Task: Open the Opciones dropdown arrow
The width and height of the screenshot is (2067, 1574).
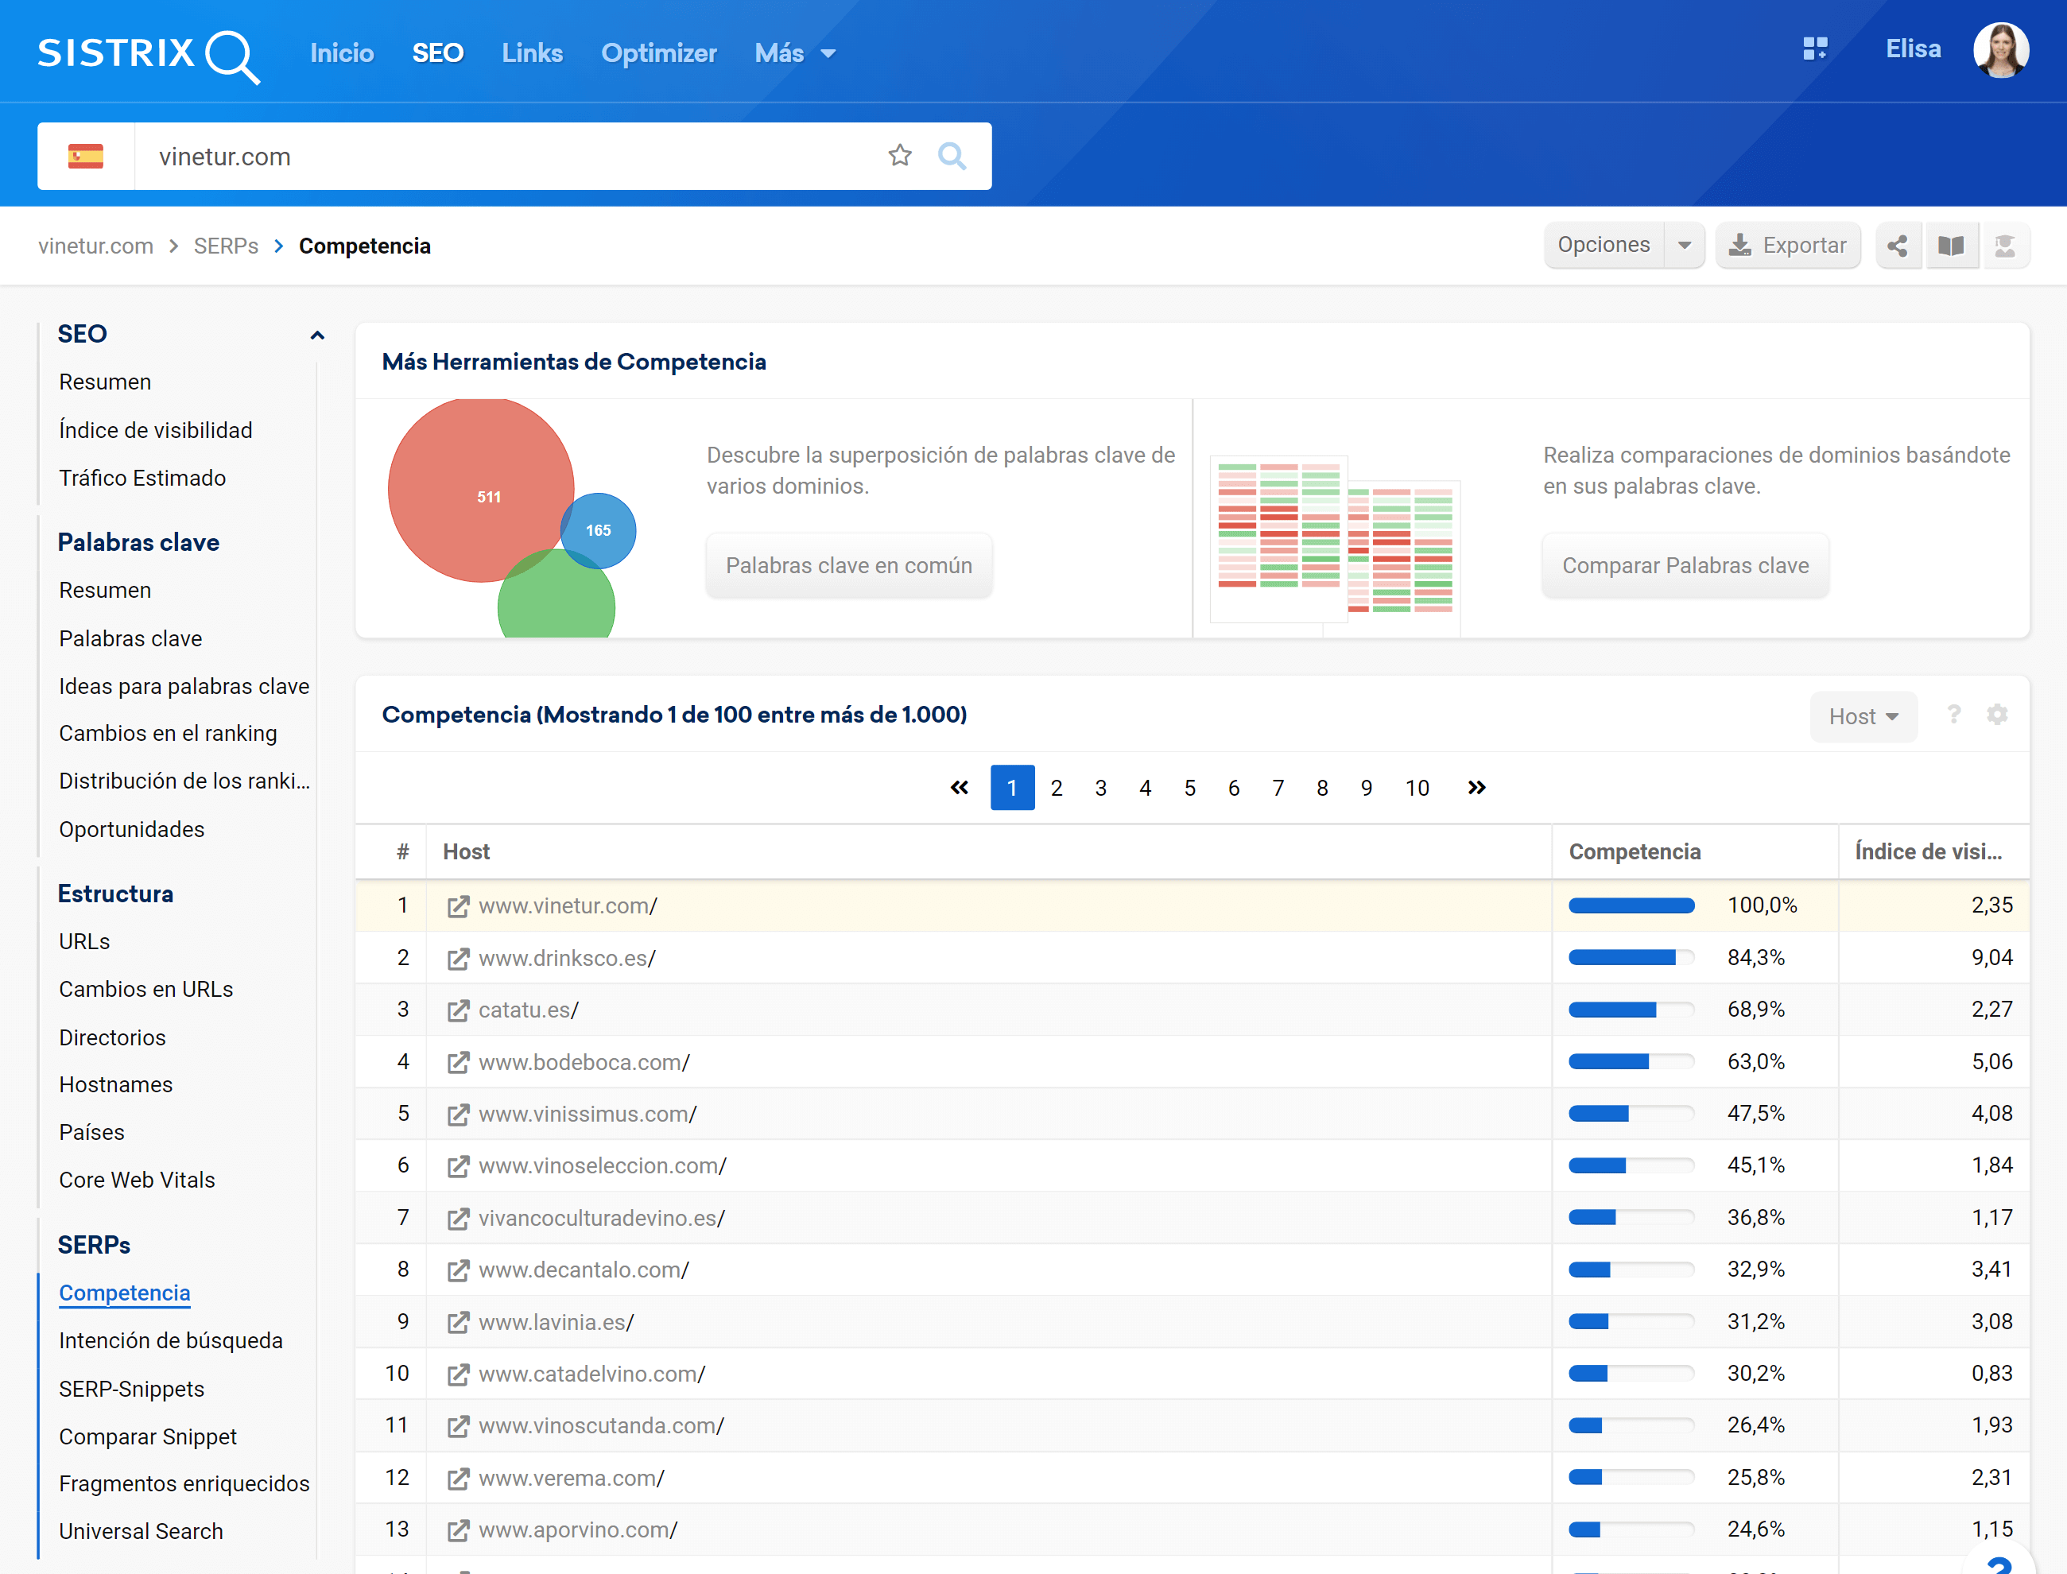Action: 1684,246
